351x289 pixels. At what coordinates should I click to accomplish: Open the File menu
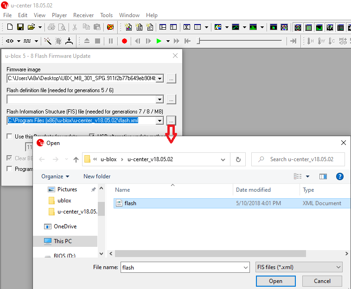(x=7, y=15)
